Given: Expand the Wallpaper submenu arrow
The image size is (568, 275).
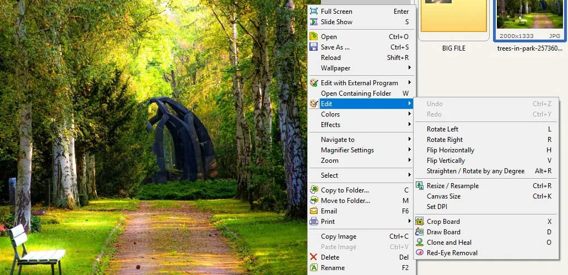Looking at the screenshot, I should [x=409, y=68].
